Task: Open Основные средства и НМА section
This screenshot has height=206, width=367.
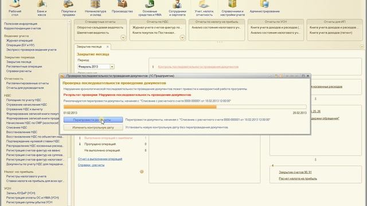Action: [x=150, y=9]
